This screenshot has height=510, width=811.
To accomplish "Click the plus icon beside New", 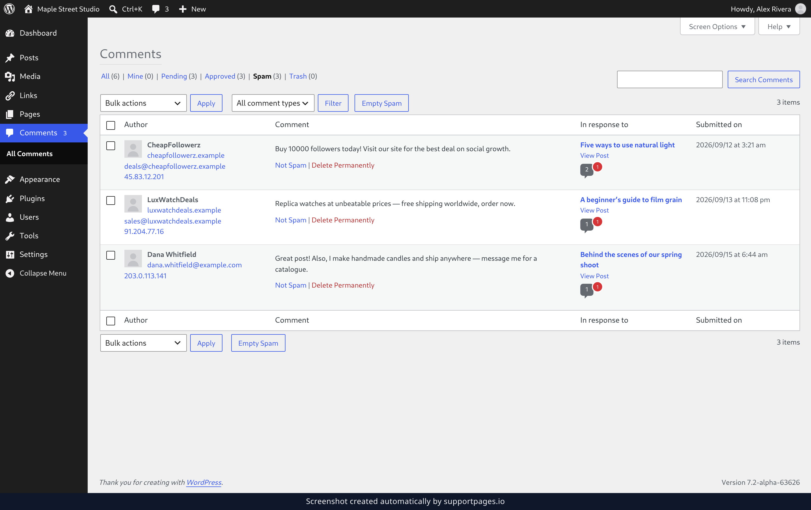I will (x=182, y=9).
